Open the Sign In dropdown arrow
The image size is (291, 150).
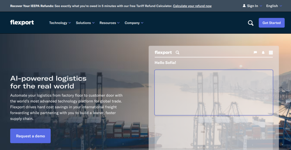[261, 6]
